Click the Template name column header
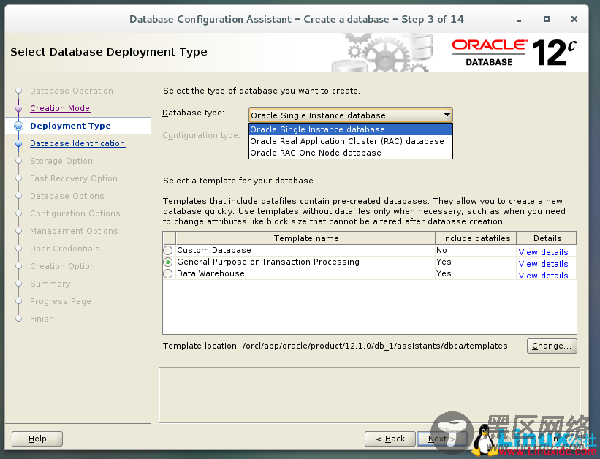This screenshot has width=600, height=459. point(305,238)
